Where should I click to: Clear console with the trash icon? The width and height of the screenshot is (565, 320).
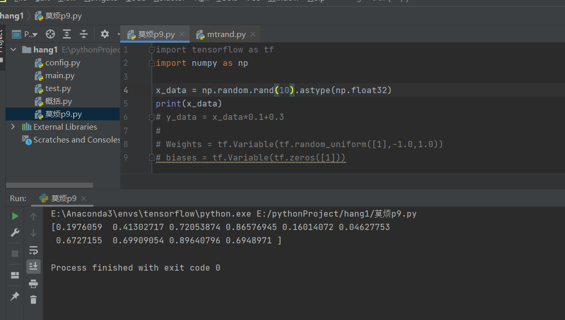(x=33, y=300)
